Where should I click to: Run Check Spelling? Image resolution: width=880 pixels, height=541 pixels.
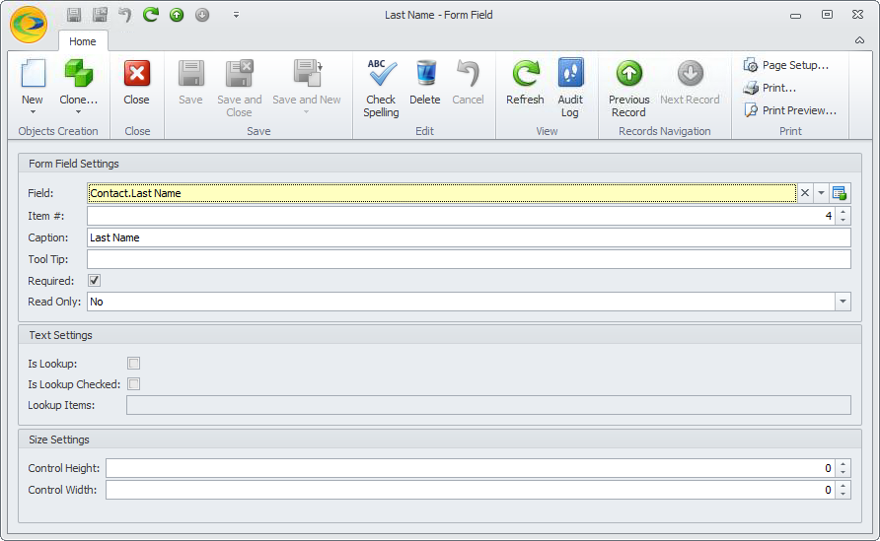click(381, 89)
